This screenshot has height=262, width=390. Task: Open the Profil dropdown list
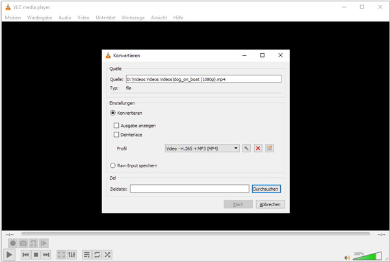coord(202,149)
